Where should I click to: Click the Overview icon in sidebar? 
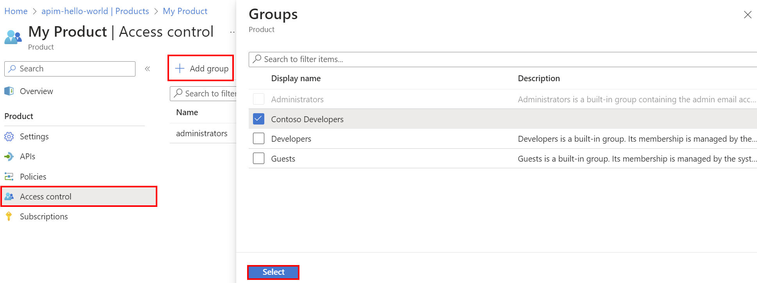9,91
